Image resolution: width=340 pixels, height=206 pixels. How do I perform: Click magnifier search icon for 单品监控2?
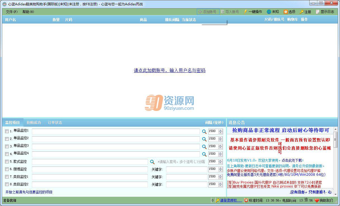tap(204, 139)
